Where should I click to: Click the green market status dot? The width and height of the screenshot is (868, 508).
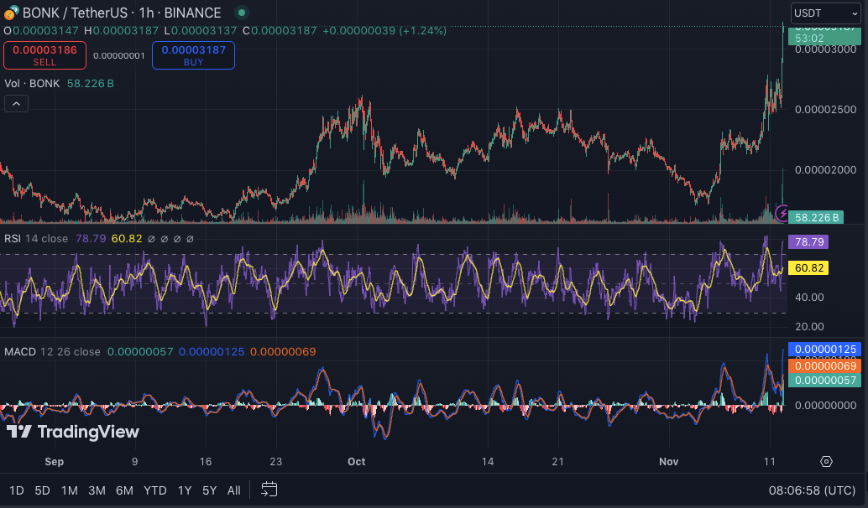(x=242, y=13)
